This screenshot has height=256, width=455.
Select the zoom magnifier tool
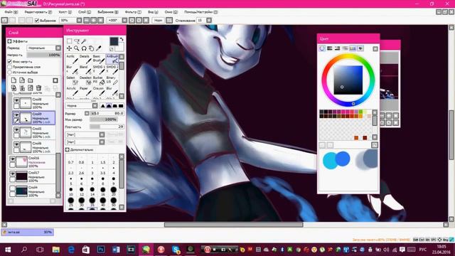point(77,48)
